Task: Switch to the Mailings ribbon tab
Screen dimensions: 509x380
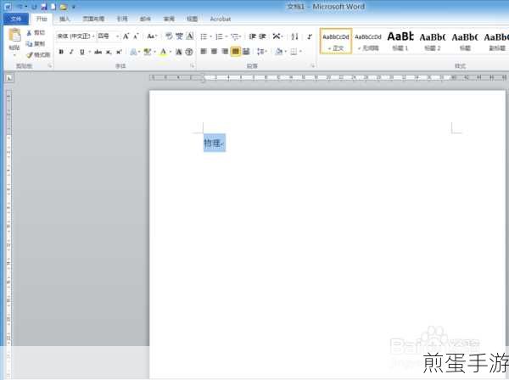Action: pos(145,19)
